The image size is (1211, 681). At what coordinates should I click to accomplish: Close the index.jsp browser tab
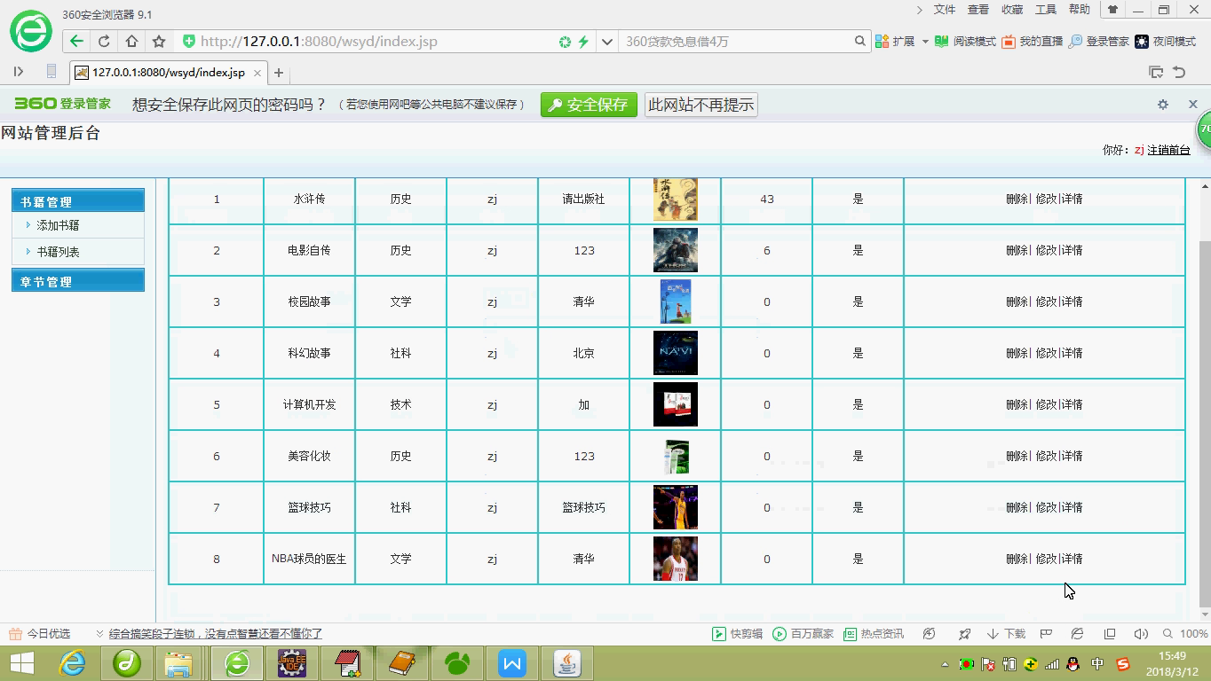coord(257,73)
